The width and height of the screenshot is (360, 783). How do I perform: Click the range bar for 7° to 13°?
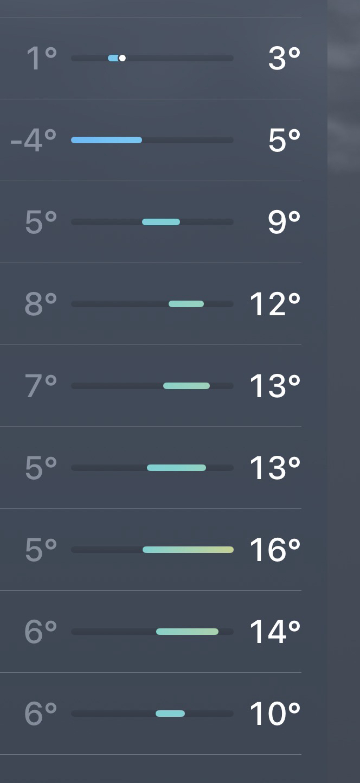[187, 386]
